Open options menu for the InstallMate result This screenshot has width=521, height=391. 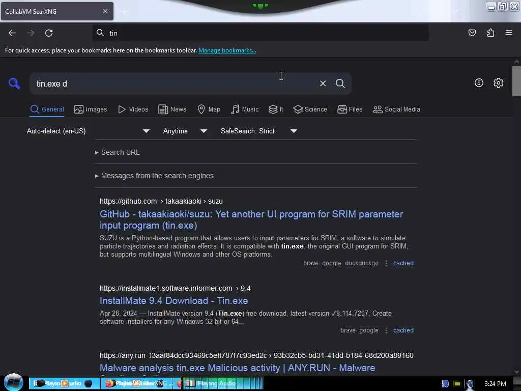pos(386,330)
